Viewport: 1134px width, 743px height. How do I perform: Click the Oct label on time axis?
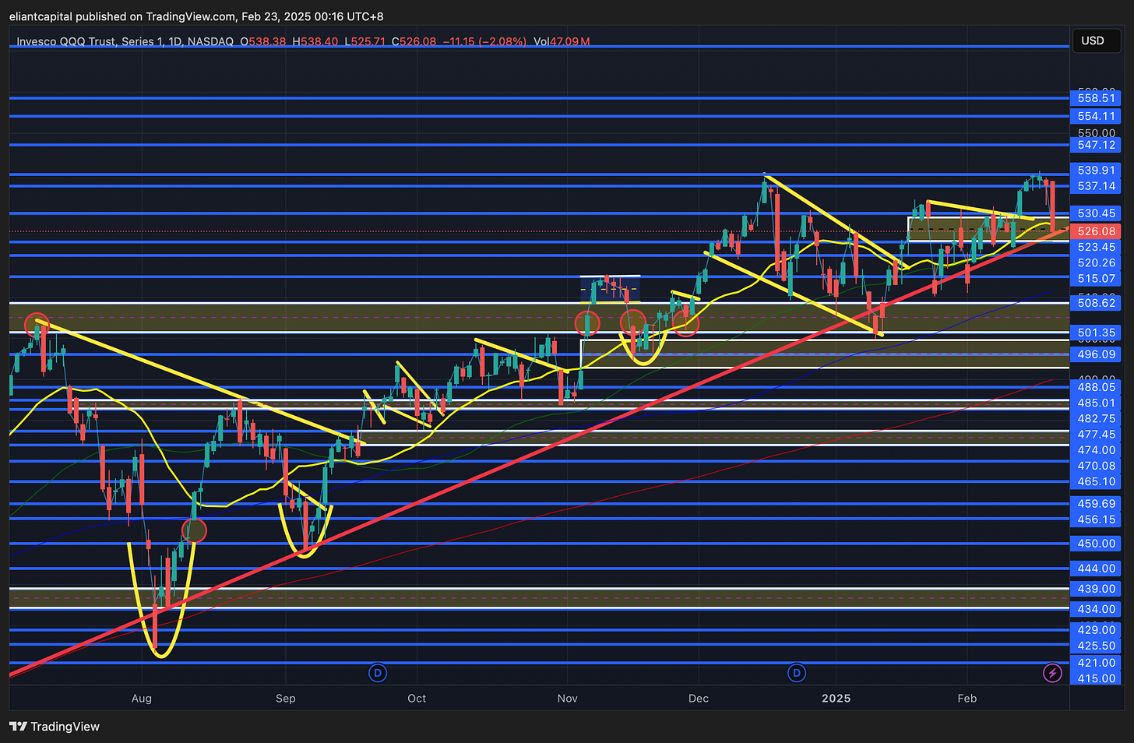(417, 699)
